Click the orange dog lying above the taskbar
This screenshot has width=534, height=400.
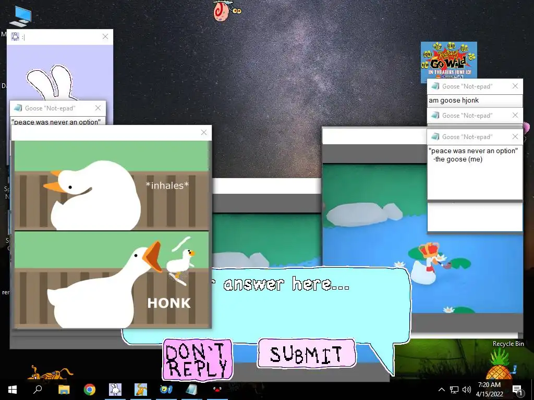(50, 372)
